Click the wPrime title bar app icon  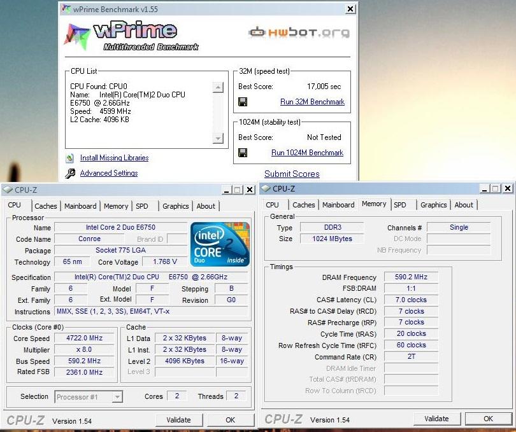66,9
